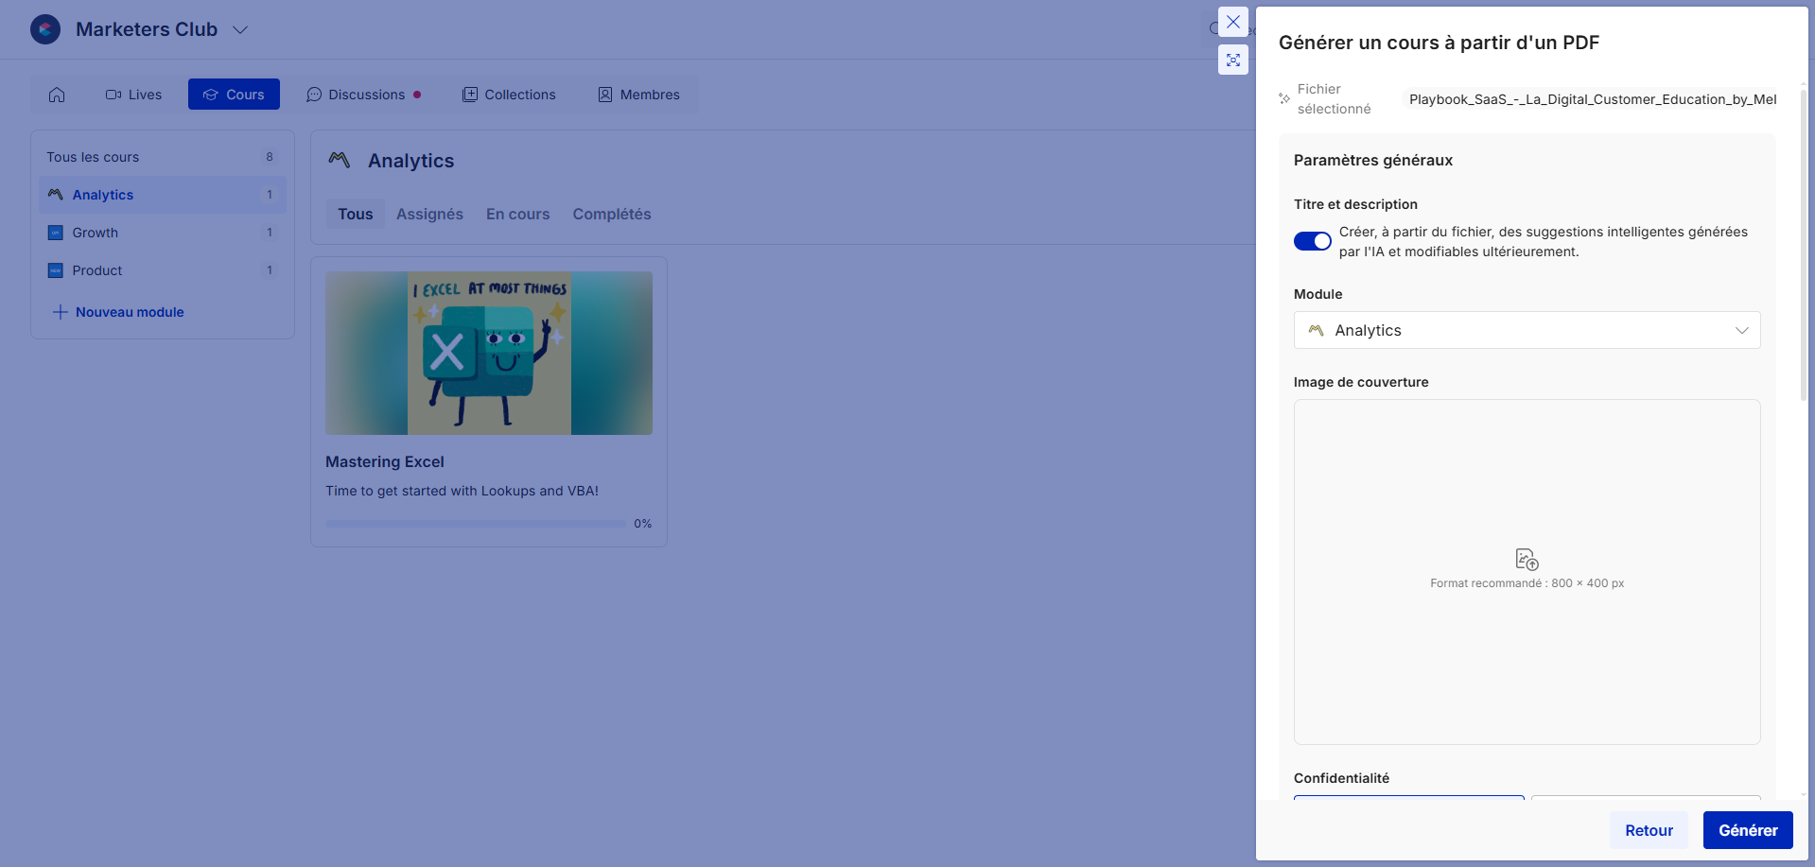This screenshot has width=1815, height=867.
Task: Click the Générer button
Action: coord(1747,830)
